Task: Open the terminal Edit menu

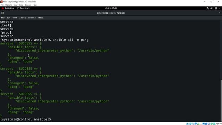Action: [8, 18]
